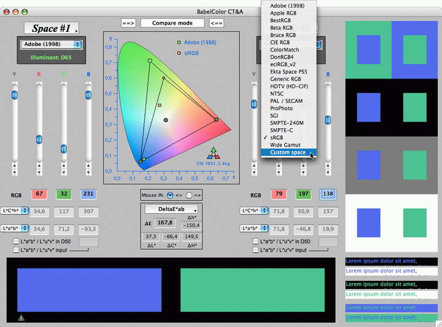Viewport: 442px width, 327px height.
Task: Click the Compare mode button
Action: click(x=173, y=23)
